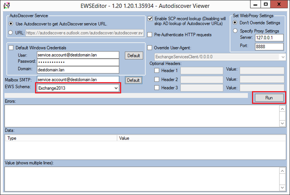Click Default button beside User field
Viewport: 290px width, 195px height.
[x=134, y=56]
